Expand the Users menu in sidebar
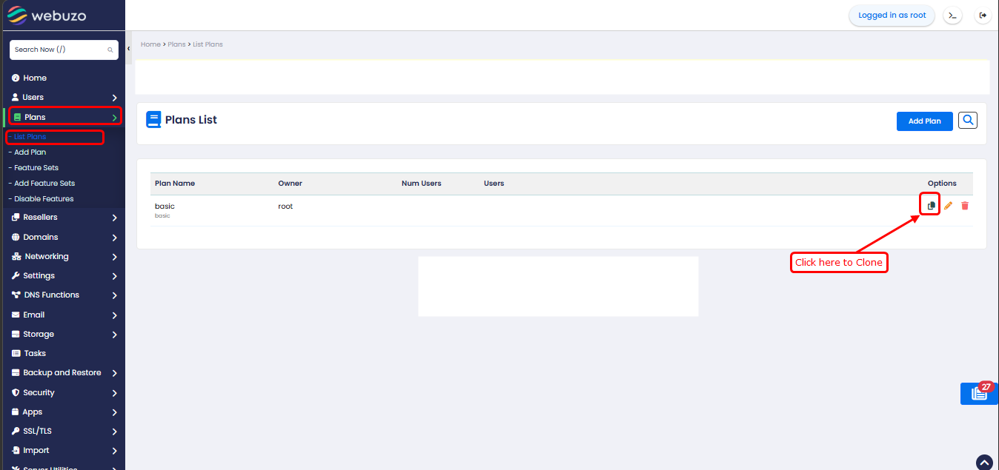The width and height of the screenshot is (999, 470). (63, 97)
